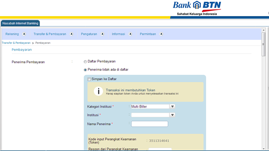Focus the Nama Penerima input field
This screenshot has width=269, height=151.
pos(149,124)
